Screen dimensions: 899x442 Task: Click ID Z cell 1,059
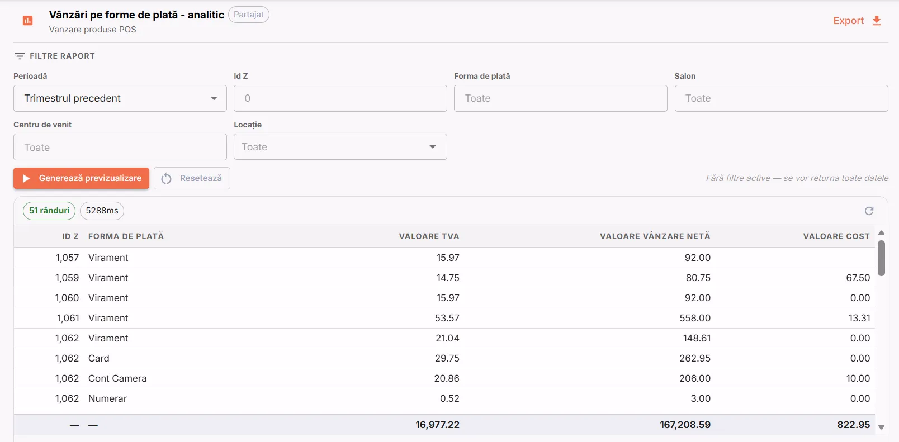67,278
